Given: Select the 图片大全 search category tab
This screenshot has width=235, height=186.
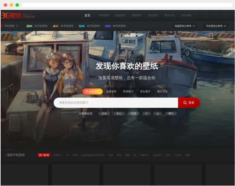Looking at the screenshot, I should [x=163, y=91].
